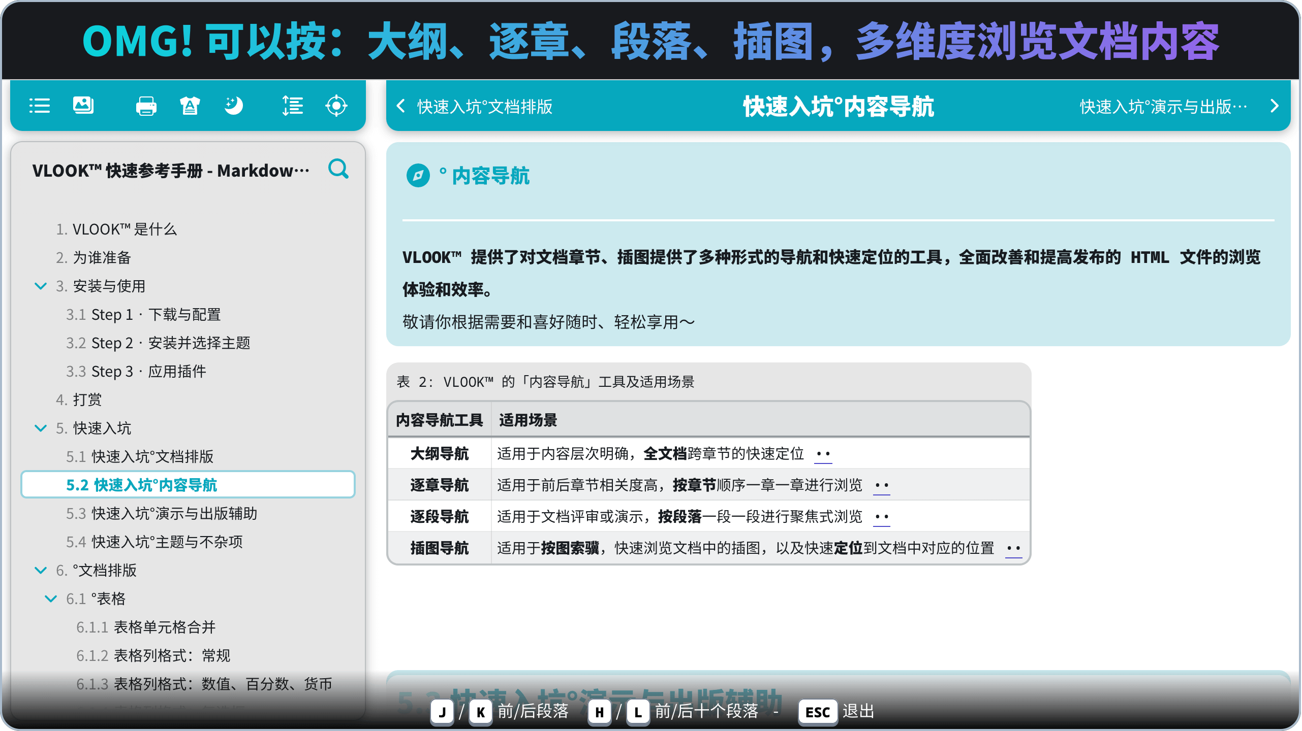Click document title VLOOK™ 快速参考手册

pyautogui.click(x=171, y=171)
